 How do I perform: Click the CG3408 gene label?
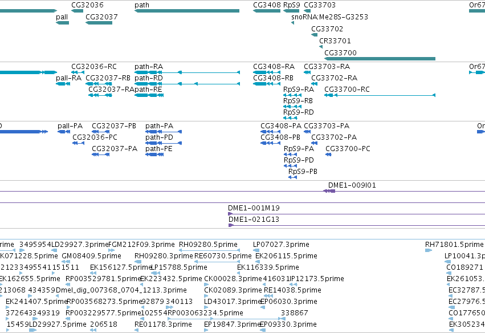pos(267,5)
